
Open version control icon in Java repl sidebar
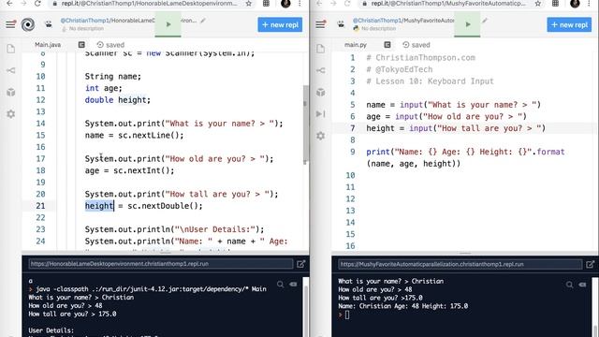10,70
